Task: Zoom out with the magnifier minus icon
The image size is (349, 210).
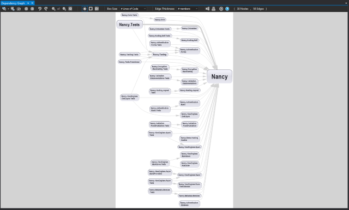Action: 64,9
